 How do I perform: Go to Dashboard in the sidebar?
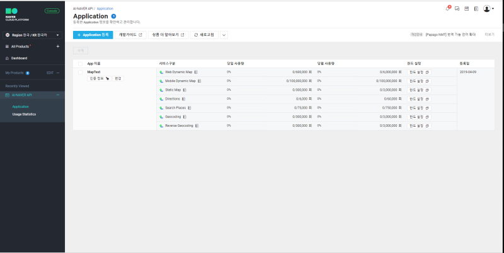pos(19,58)
